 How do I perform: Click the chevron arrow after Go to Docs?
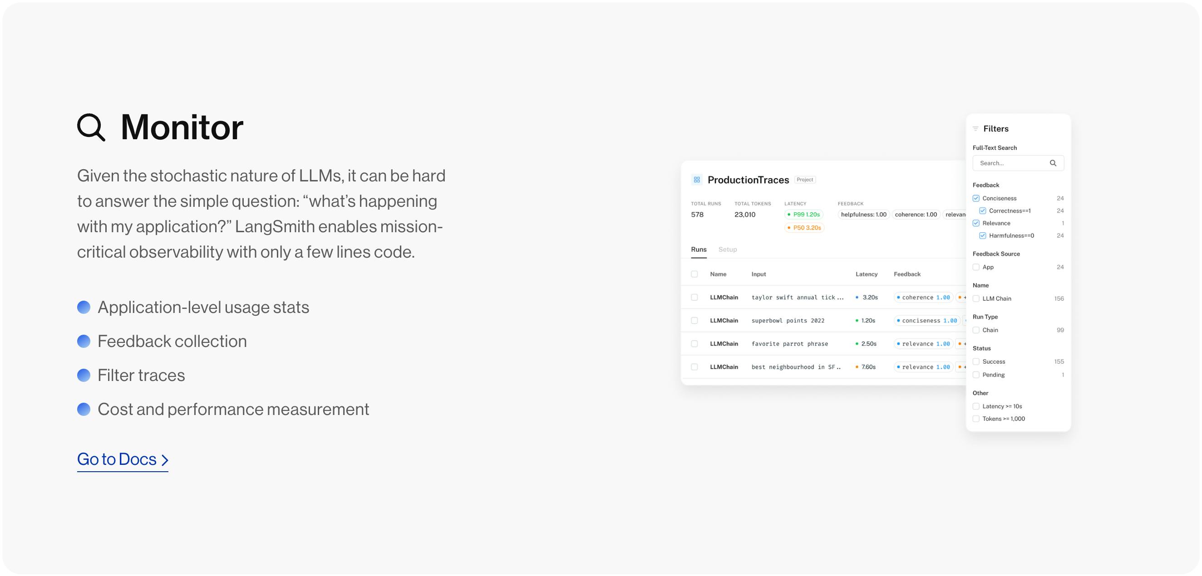coord(164,460)
